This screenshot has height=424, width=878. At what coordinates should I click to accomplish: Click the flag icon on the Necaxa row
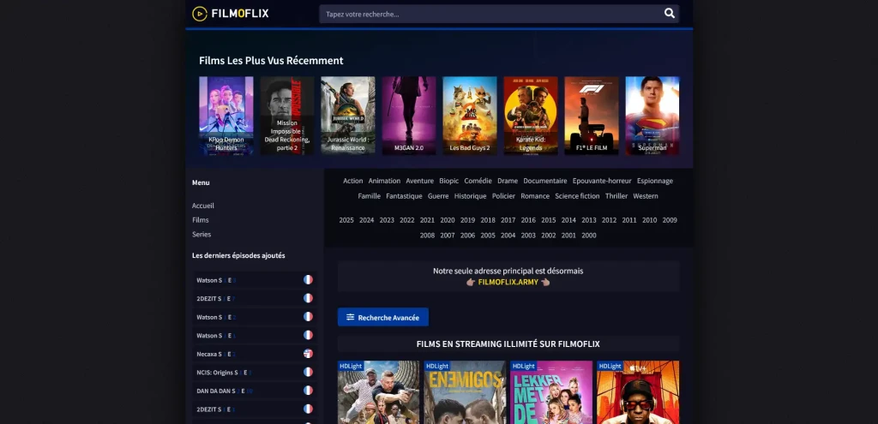tap(308, 354)
